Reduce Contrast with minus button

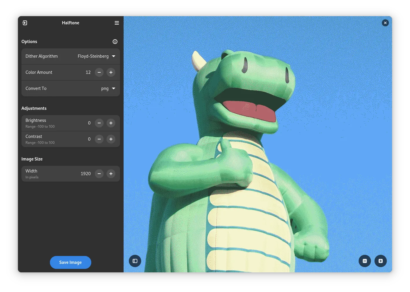tap(99, 139)
